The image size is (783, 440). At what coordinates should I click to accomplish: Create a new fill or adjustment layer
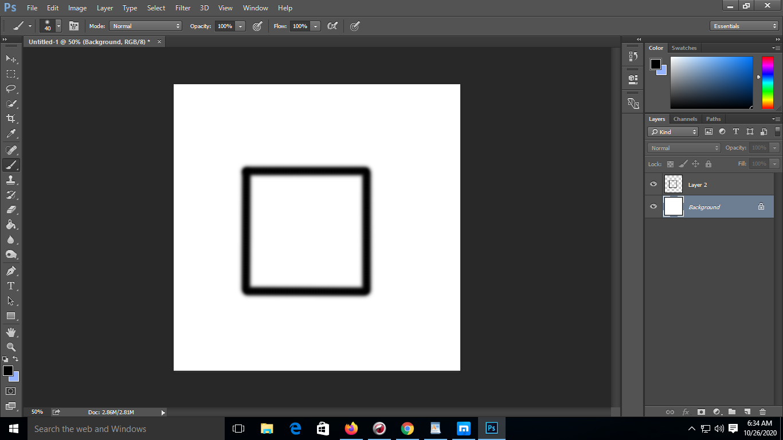tap(717, 412)
